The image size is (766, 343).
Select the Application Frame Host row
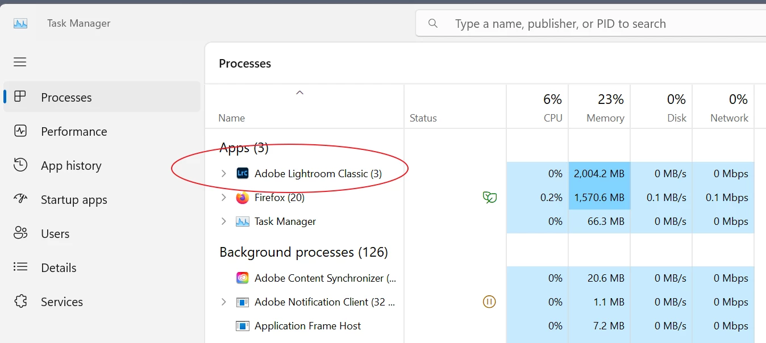480,326
